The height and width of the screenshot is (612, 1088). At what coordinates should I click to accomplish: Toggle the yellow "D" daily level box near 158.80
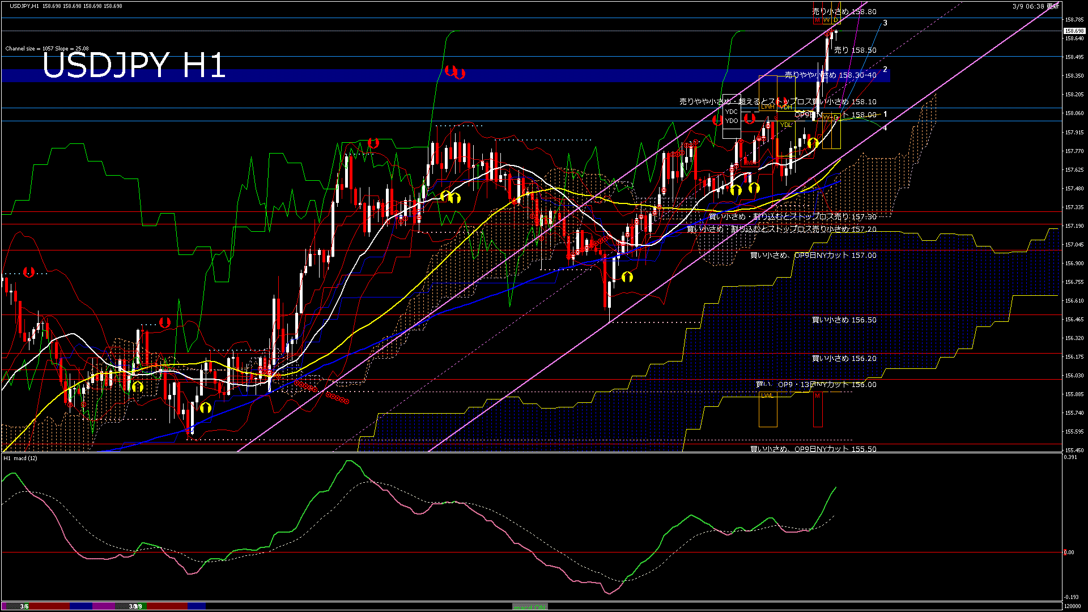click(x=835, y=20)
